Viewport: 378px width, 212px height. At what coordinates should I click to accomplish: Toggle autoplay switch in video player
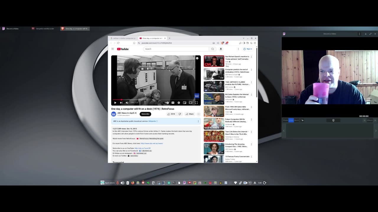[167, 103]
